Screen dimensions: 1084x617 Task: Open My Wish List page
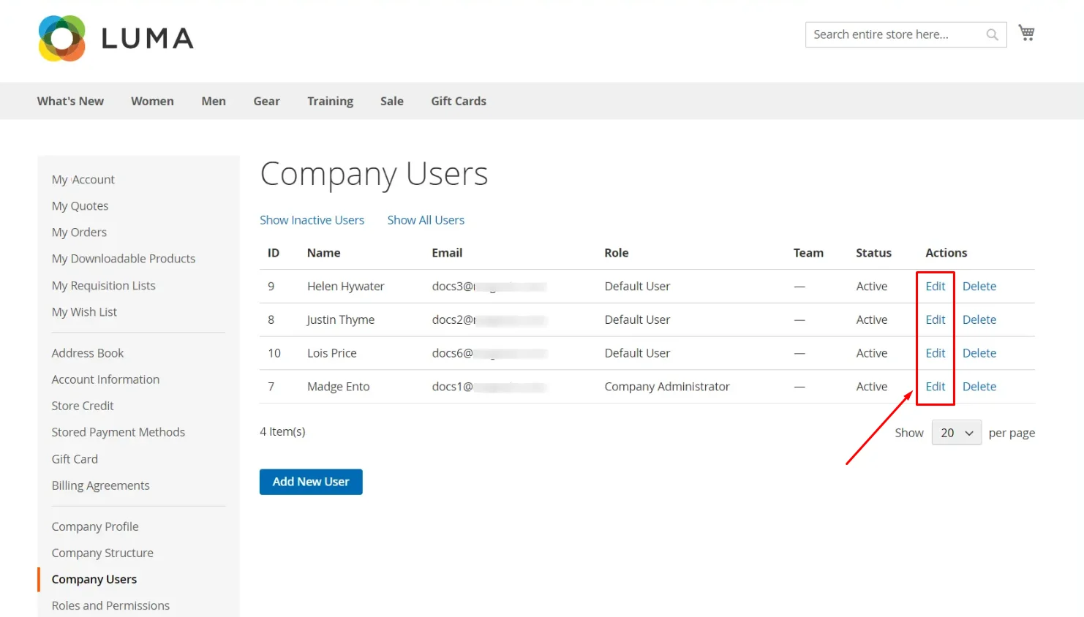click(84, 311)
